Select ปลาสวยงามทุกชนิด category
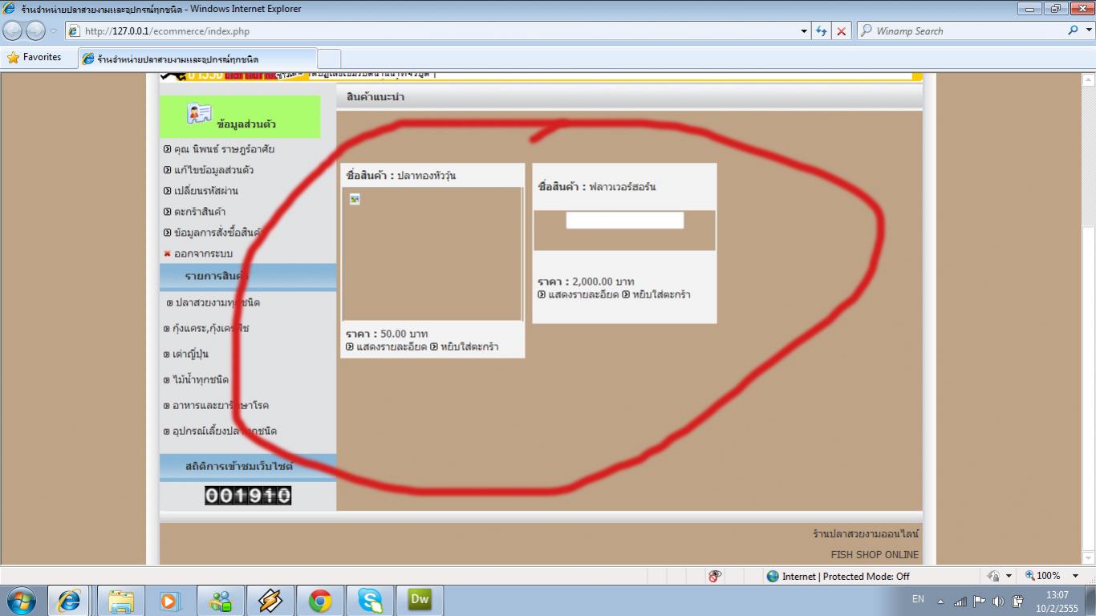The height and width of the screenshot is (616, 1096). pos(217,302)
